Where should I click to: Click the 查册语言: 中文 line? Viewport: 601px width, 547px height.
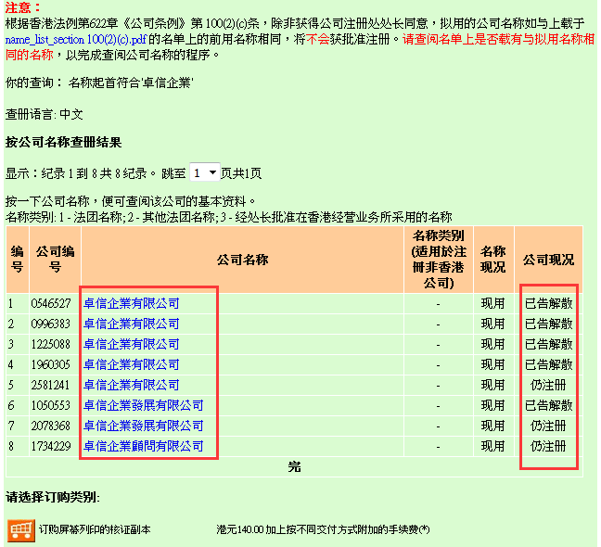(45, 114)
